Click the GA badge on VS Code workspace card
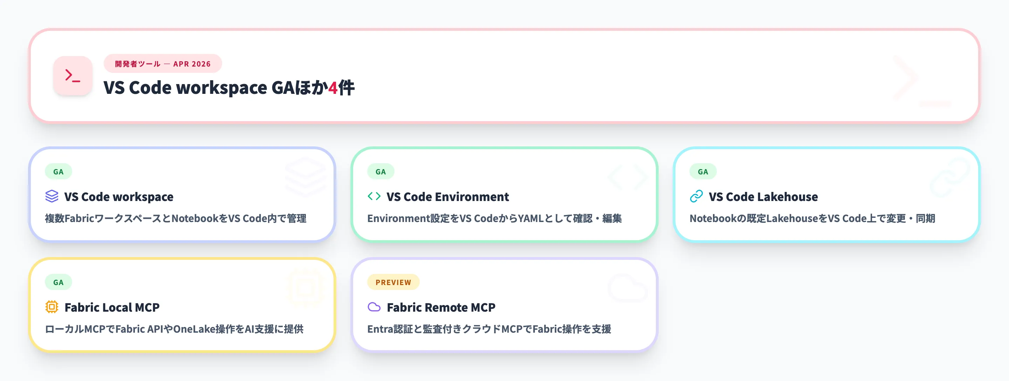Screen dimensions: 1009x381 (59, 172)
